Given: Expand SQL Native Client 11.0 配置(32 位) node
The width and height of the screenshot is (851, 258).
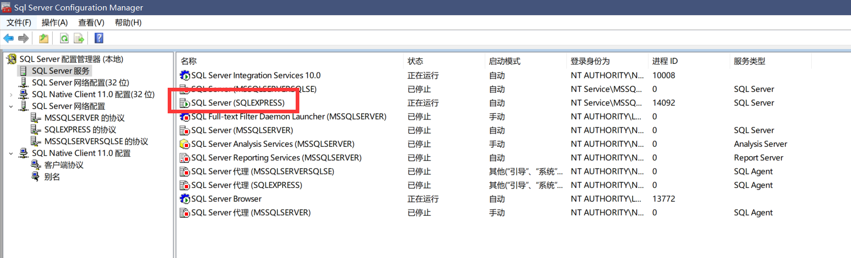Looking at the screenshot, I should pos(11,95).
